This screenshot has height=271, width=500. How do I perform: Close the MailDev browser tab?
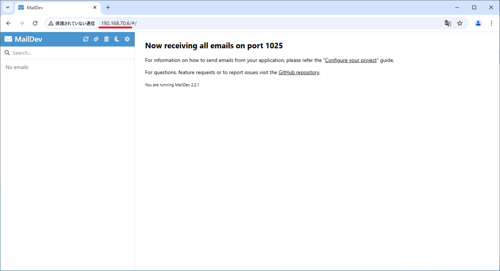click(x=94, y=7)
